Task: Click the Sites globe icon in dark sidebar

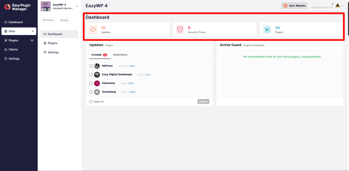Action: coord(6,31)
